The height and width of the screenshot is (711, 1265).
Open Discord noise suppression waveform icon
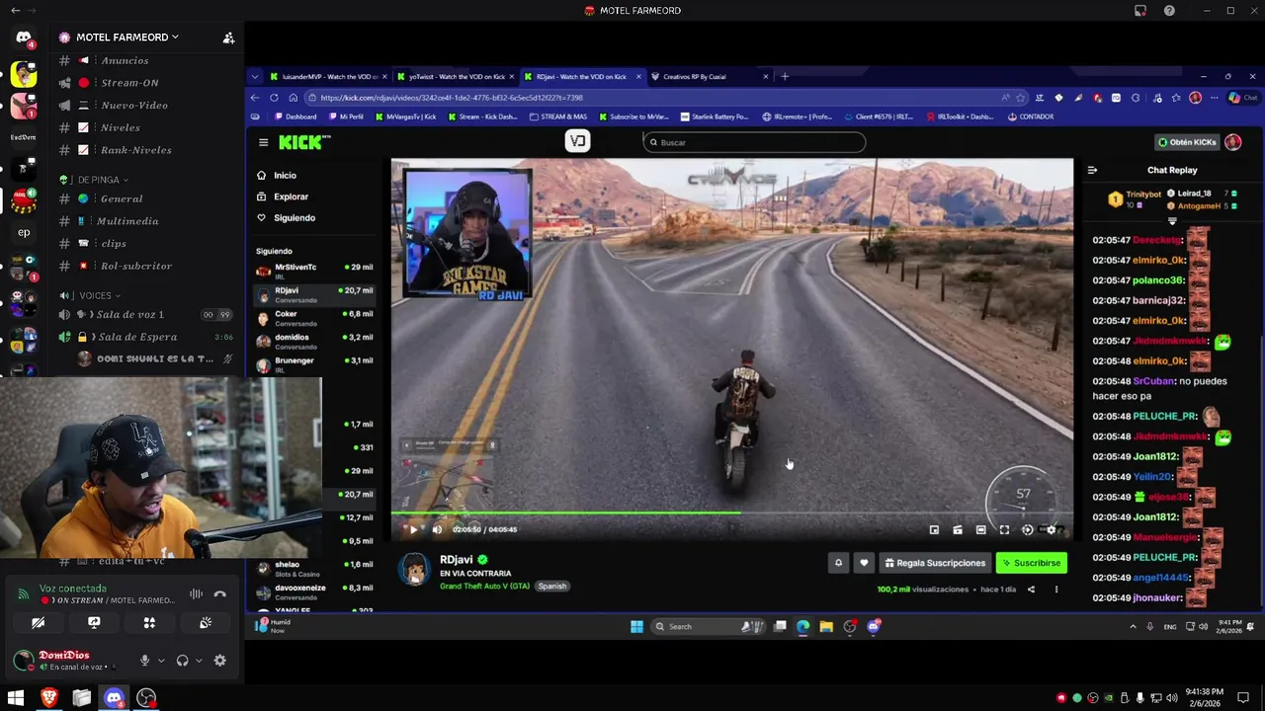(x=196, y=594)
